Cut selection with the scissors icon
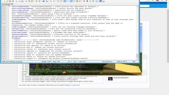Screen dimensions: 169x95 pos(26,1)
